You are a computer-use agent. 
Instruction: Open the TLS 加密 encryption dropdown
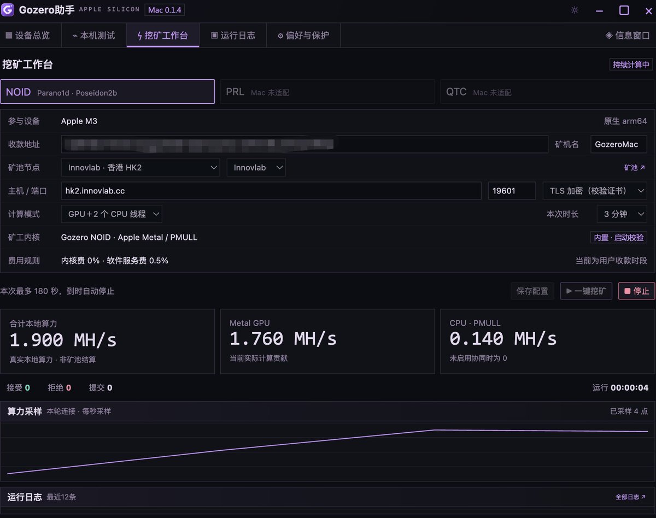[595, 191]
